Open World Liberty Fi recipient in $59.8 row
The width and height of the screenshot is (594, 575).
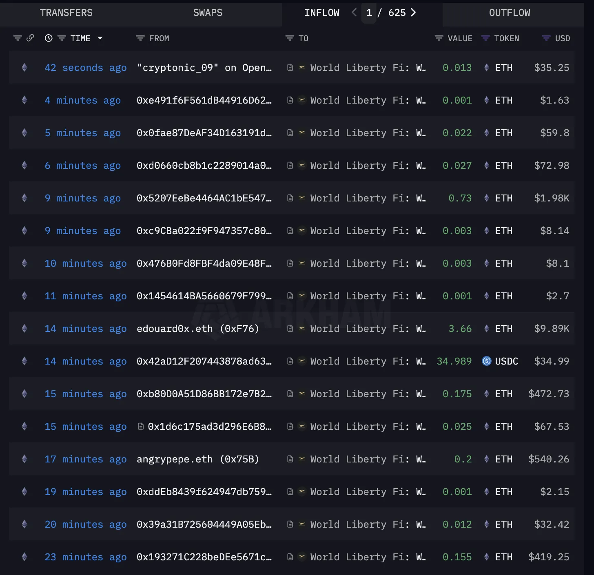tap(368, 133)
